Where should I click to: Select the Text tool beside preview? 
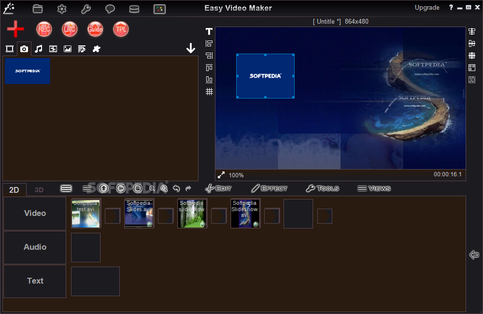[x=209, y=31]
